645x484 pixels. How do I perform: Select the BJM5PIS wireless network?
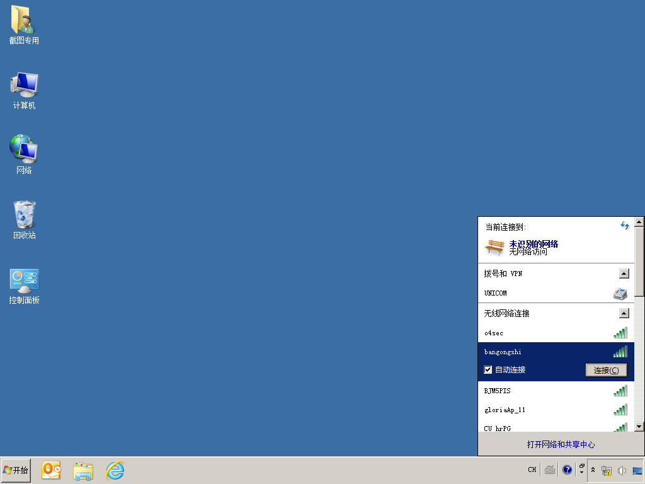(556, 391)
